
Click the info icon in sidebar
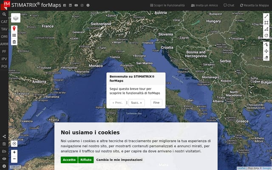coord(4,166)
